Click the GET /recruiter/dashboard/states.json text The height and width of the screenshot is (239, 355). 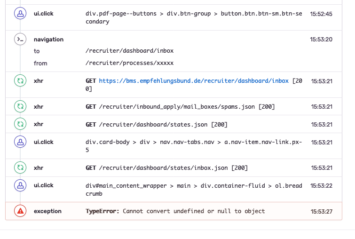coord(157,125)
